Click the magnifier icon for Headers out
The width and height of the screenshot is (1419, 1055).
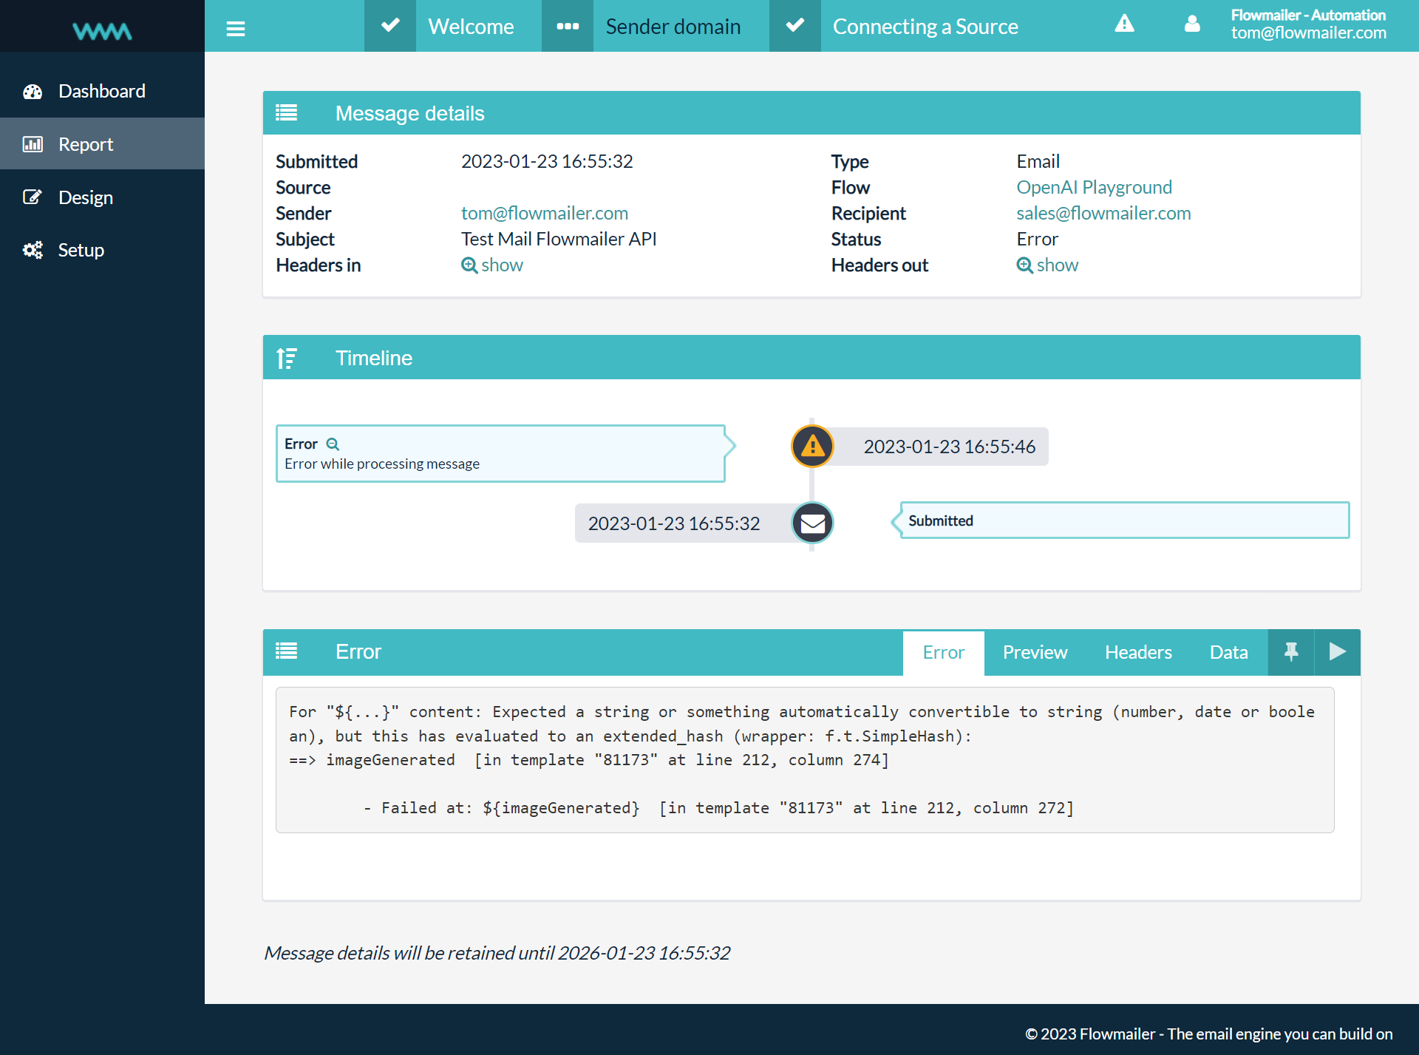[x=1024, y=265]
